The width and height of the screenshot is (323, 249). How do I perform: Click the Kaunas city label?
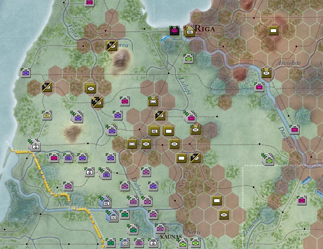click(x=171, y=237)
